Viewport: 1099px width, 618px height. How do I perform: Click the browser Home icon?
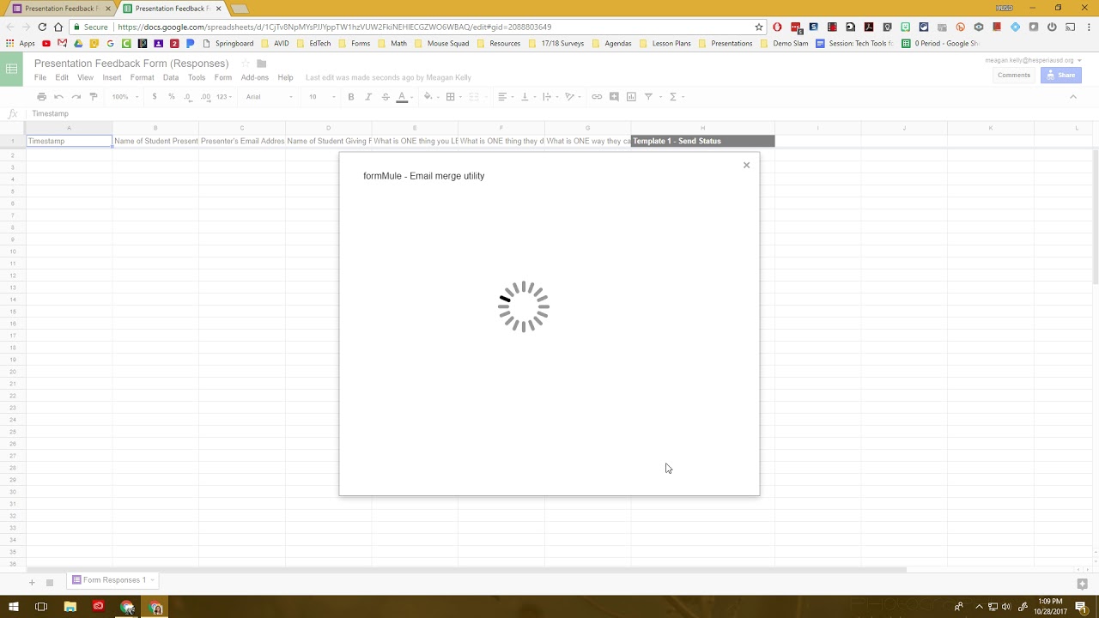tap(58, 27)
